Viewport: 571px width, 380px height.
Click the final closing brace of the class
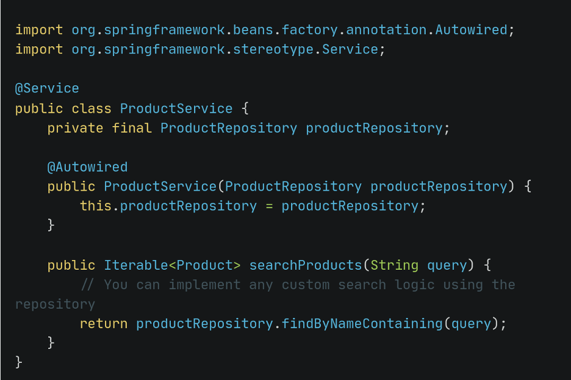tap(19, 362)
